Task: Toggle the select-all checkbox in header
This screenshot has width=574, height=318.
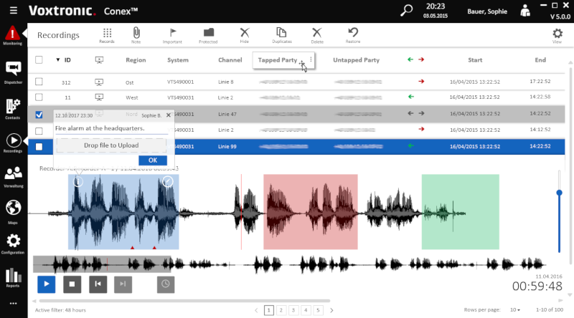Action: tap(39, 60)
